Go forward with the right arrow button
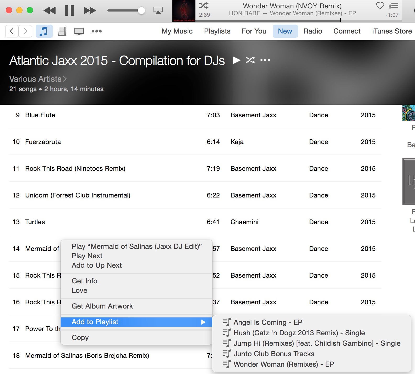This screenshot has height=374, width=415. pos(25,31)
